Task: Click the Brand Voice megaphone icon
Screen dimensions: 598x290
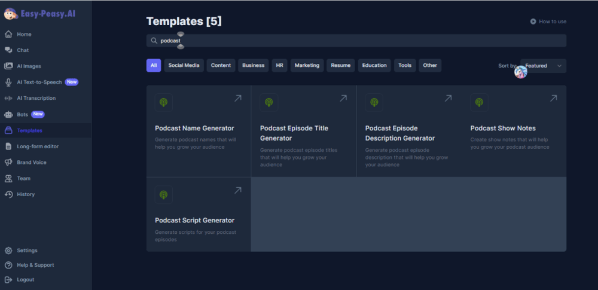Action: (x=8, y=162)
